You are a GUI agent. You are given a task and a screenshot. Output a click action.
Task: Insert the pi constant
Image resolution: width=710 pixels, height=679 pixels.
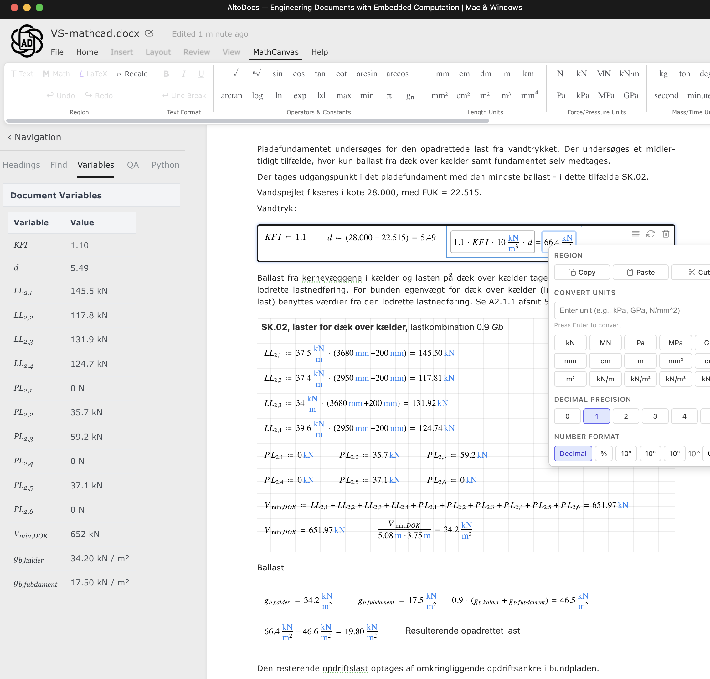click(x=389, y=95)
